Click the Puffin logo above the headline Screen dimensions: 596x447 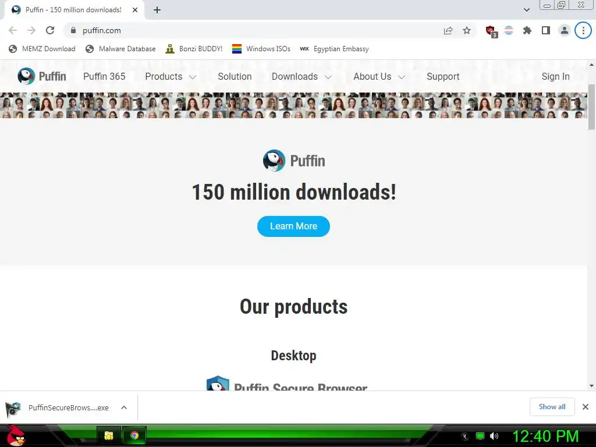(x=294, y=161)
